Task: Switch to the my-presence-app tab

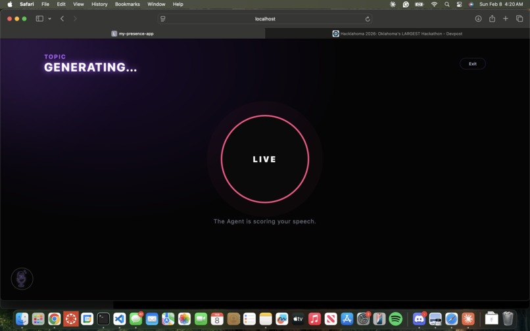Action: pos(133,33)
